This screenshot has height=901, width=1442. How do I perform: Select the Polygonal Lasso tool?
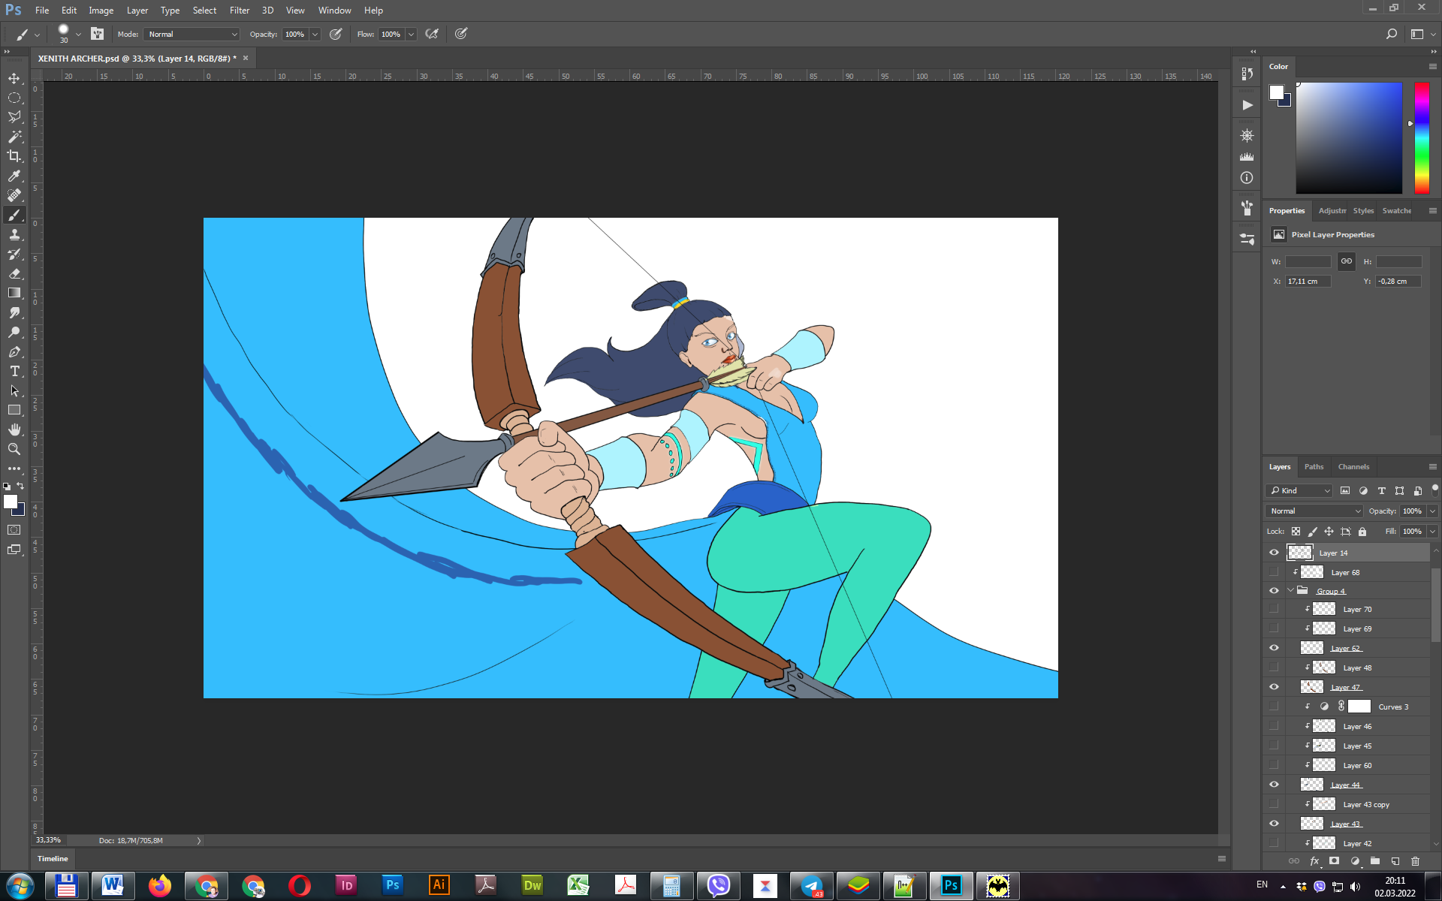[14, 117]
